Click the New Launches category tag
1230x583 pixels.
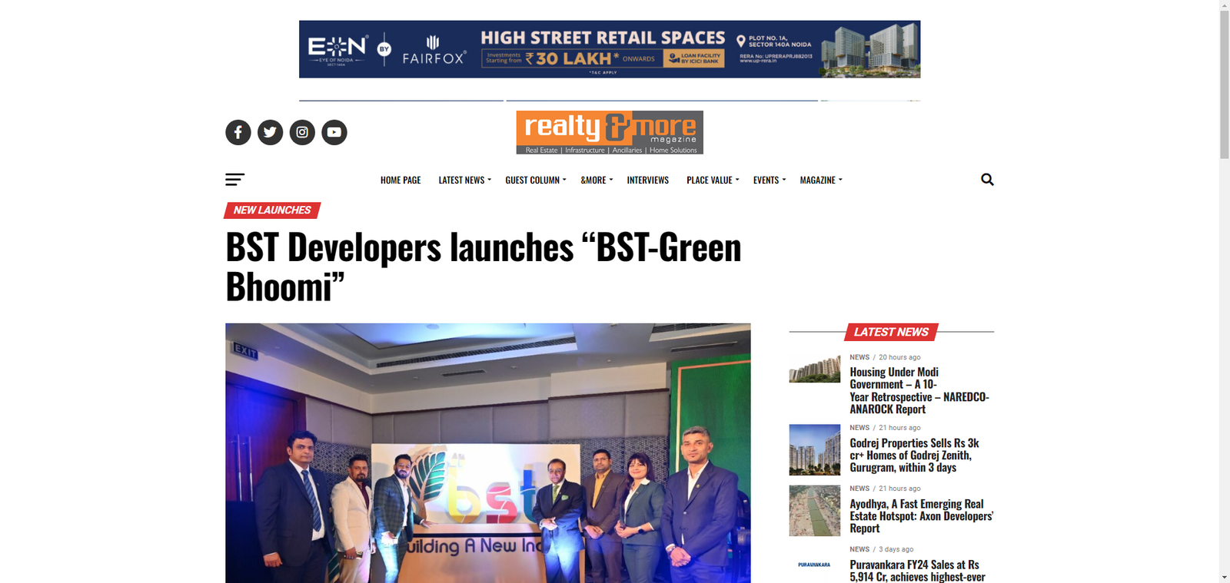point(272,210)
